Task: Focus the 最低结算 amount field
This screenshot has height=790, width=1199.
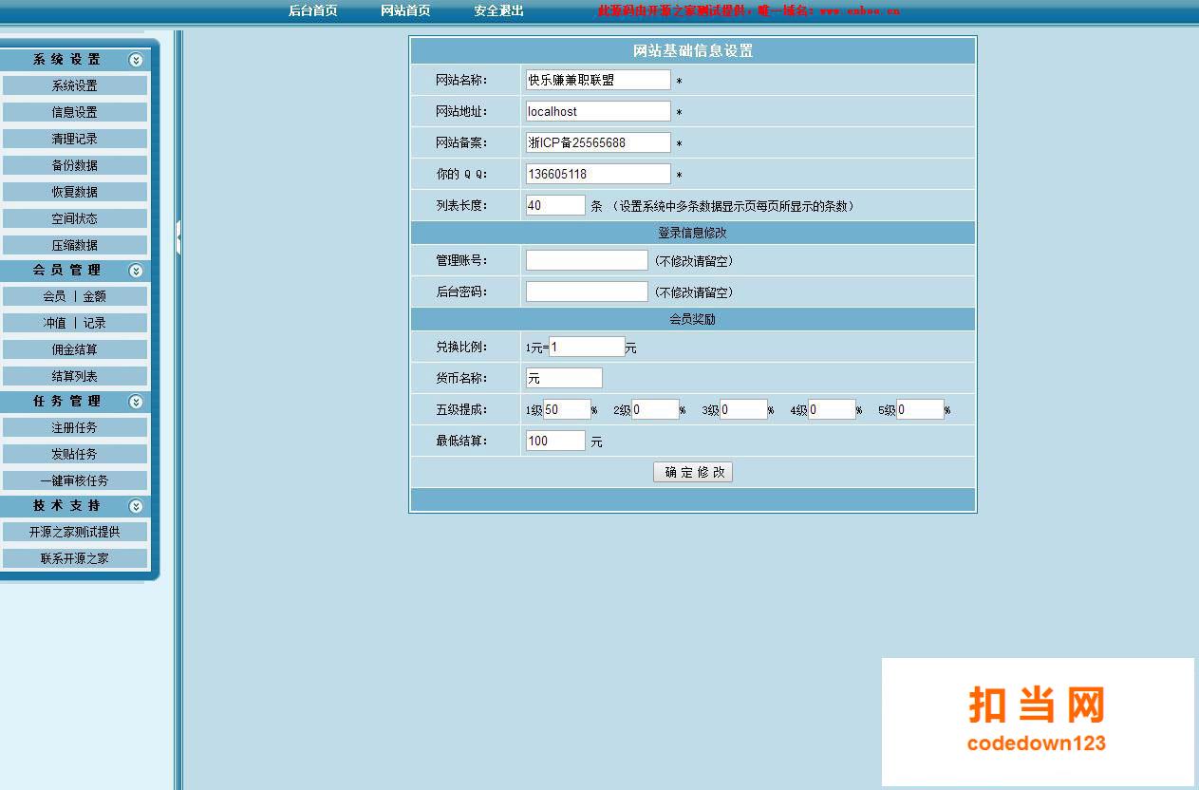Action: [x=555, y=441]
